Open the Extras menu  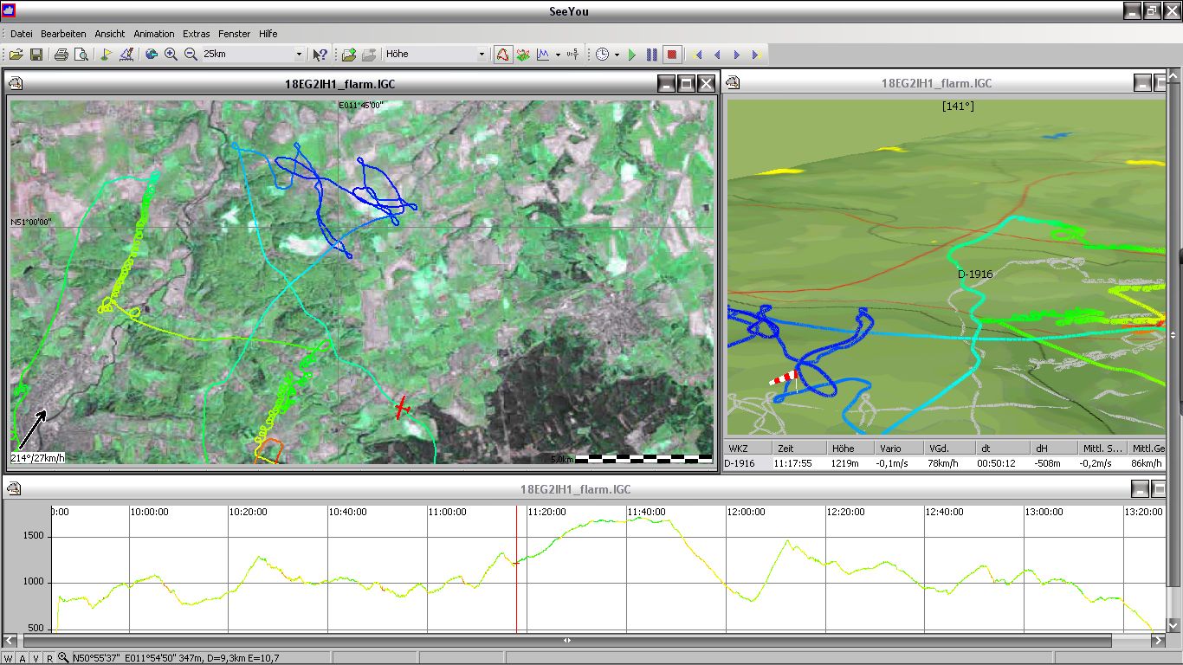click(196, 34)
